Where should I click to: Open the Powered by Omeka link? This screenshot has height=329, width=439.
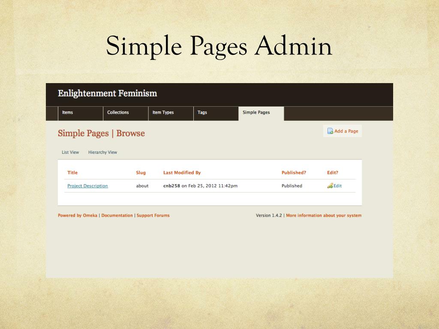click(78, 215)
